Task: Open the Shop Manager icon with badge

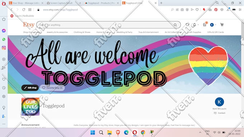Action: tap(205, 25)
